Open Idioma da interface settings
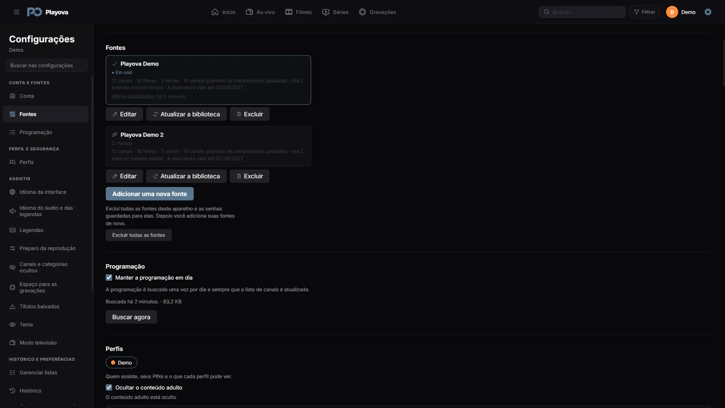 coord(46,192)
